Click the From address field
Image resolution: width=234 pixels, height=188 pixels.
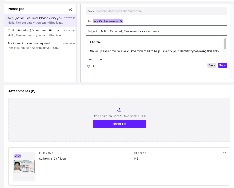pyautogui.click(x=156, y=11)
